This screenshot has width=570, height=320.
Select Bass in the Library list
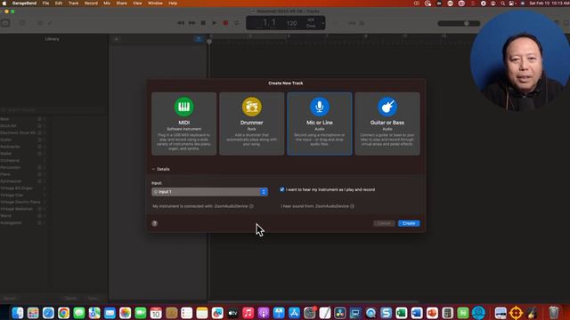(x=4, y=119)
